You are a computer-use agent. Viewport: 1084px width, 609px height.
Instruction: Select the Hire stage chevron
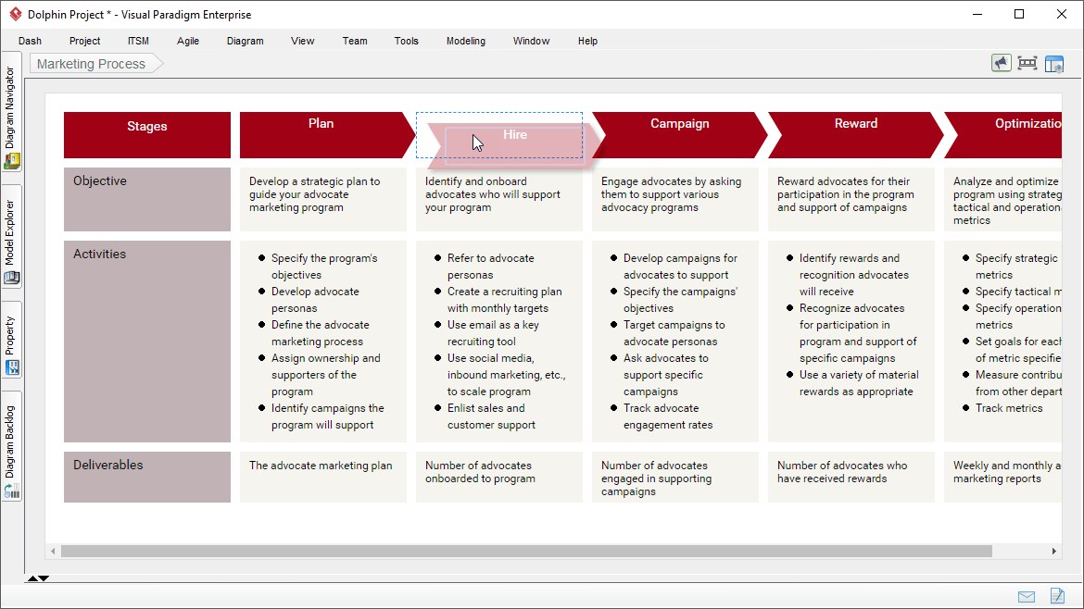pyautogui.click(x=514, y=145)
